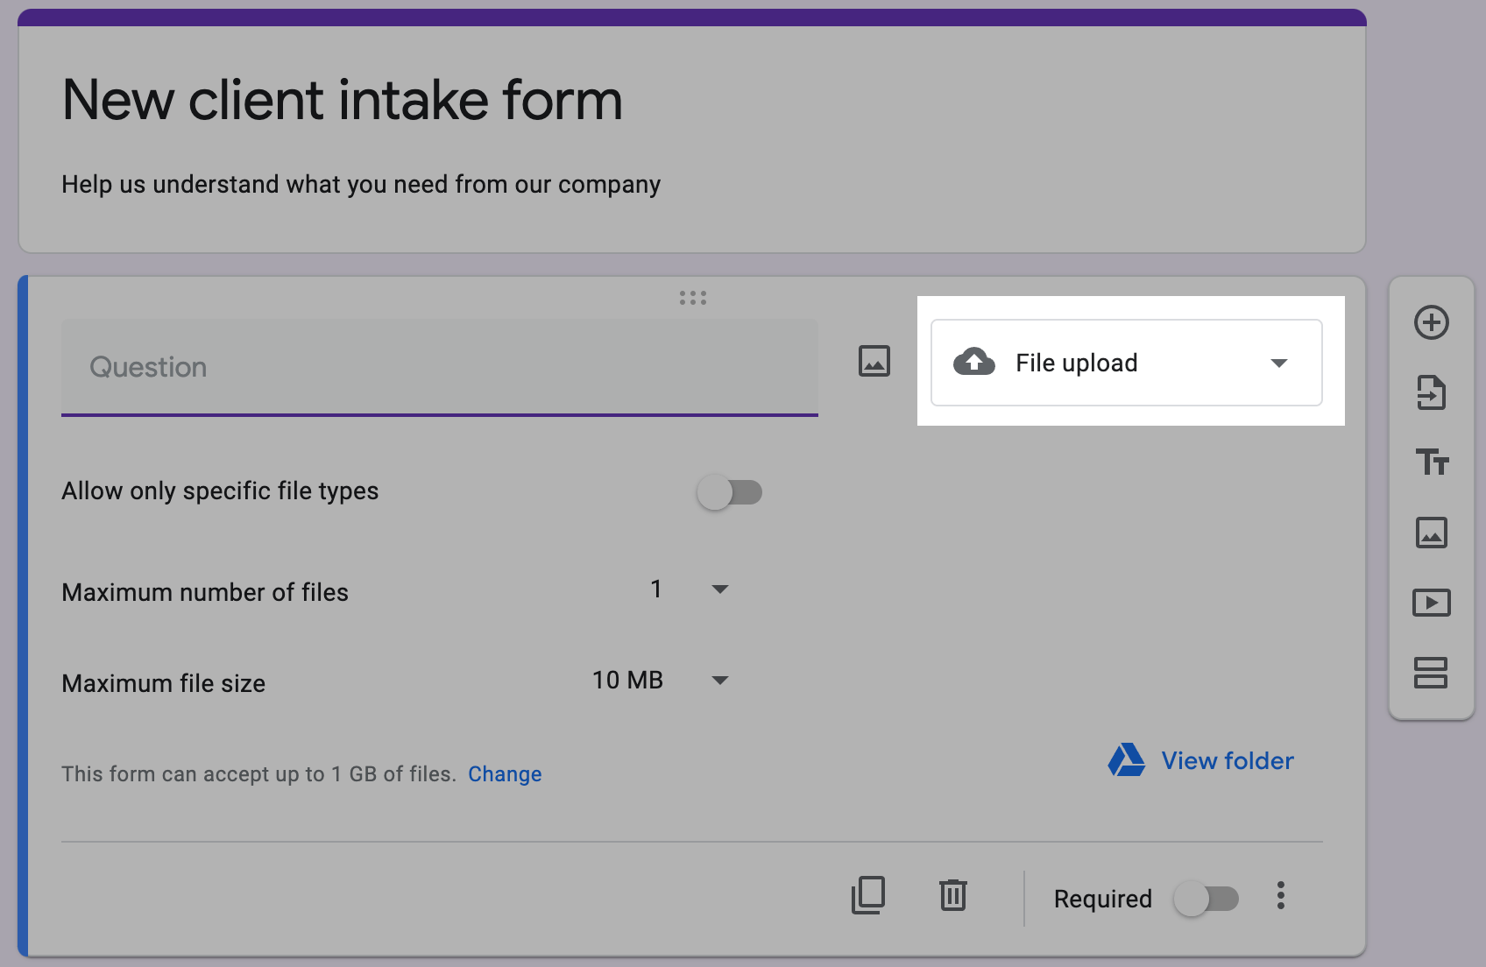This screenshot has height=967, width=1486.
Task: Click the form title New client intake form
Action: [343, 100]
